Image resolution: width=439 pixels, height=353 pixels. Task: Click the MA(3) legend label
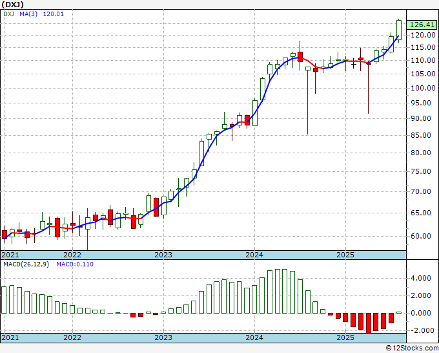pos(28,14)
